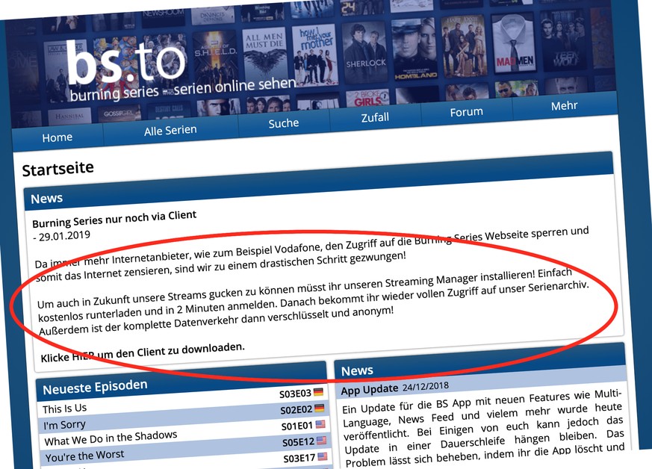
Task: Select episode code S03E03
Action: point(295,394)
